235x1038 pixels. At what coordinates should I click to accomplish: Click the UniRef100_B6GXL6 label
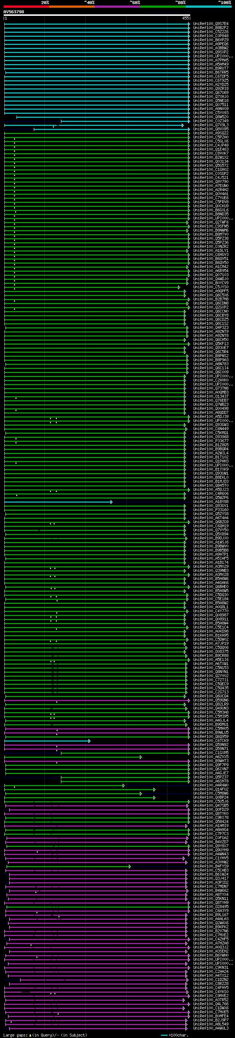[211, 210]
